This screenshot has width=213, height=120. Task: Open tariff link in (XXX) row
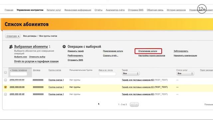pos(138,87)
